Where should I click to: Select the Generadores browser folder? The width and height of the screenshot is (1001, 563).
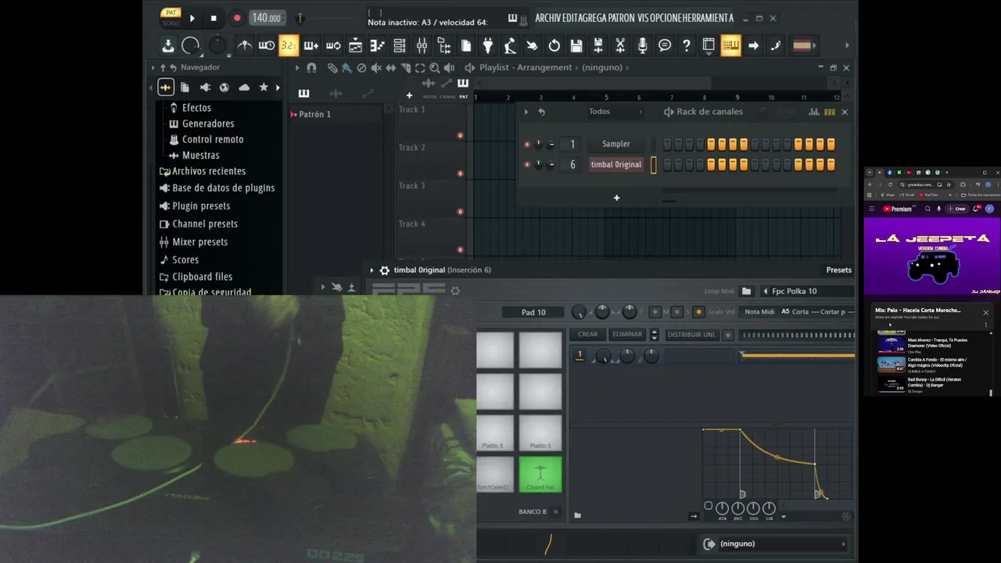pyautogui.click(x=207, y=124)
